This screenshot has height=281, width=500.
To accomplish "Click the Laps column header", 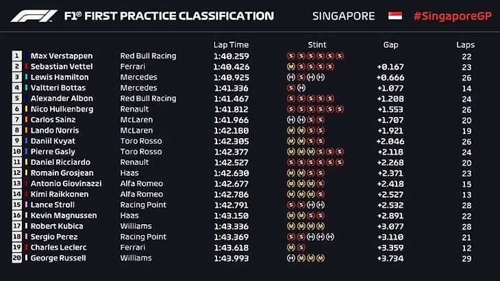I will (x=465, y=45).
